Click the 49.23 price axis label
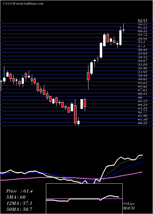 (x=142, y=83)
